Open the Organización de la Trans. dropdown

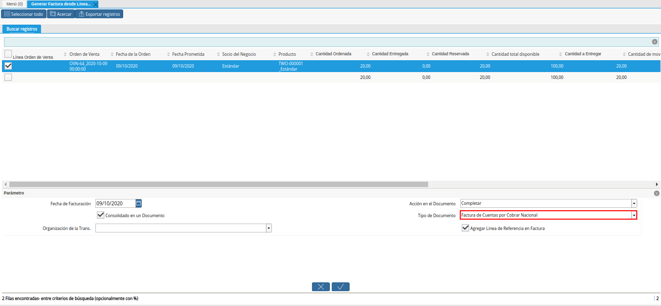click(x=269, y=228)
